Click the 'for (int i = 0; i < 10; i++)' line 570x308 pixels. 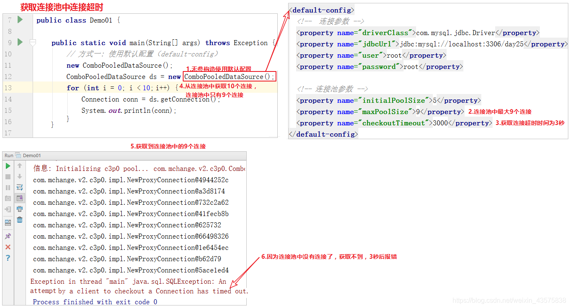tap(123, 88)
